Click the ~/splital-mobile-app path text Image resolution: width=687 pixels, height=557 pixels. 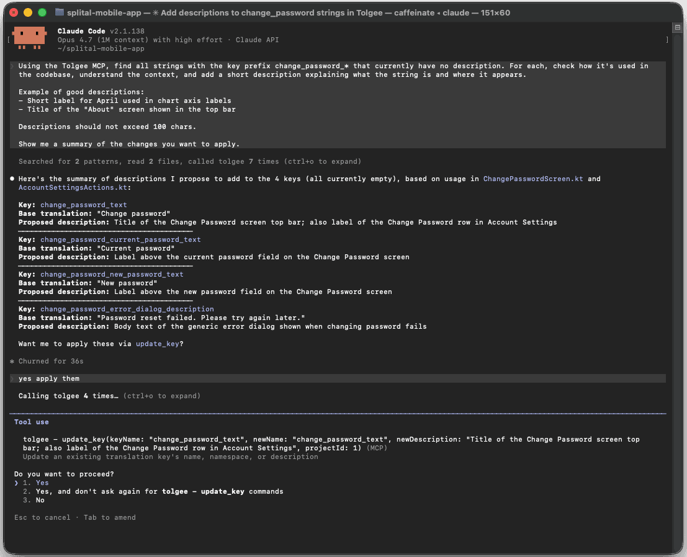coord(101,48)
